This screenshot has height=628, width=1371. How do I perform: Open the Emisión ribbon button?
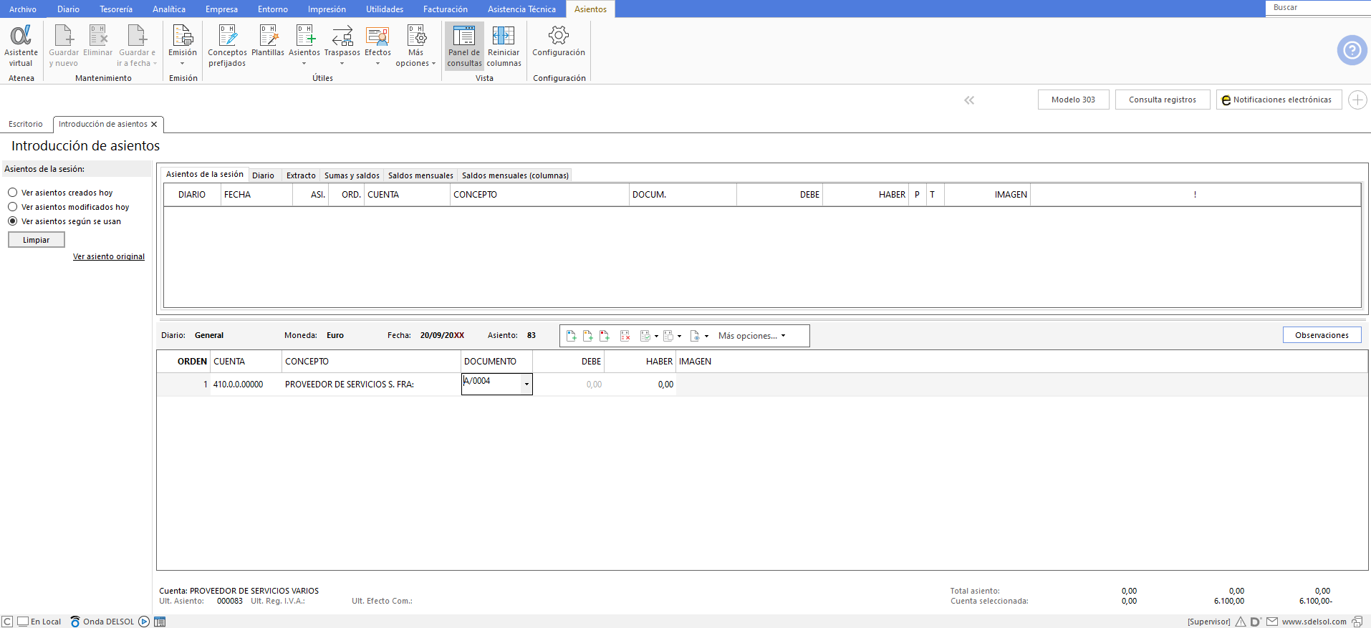183,45
